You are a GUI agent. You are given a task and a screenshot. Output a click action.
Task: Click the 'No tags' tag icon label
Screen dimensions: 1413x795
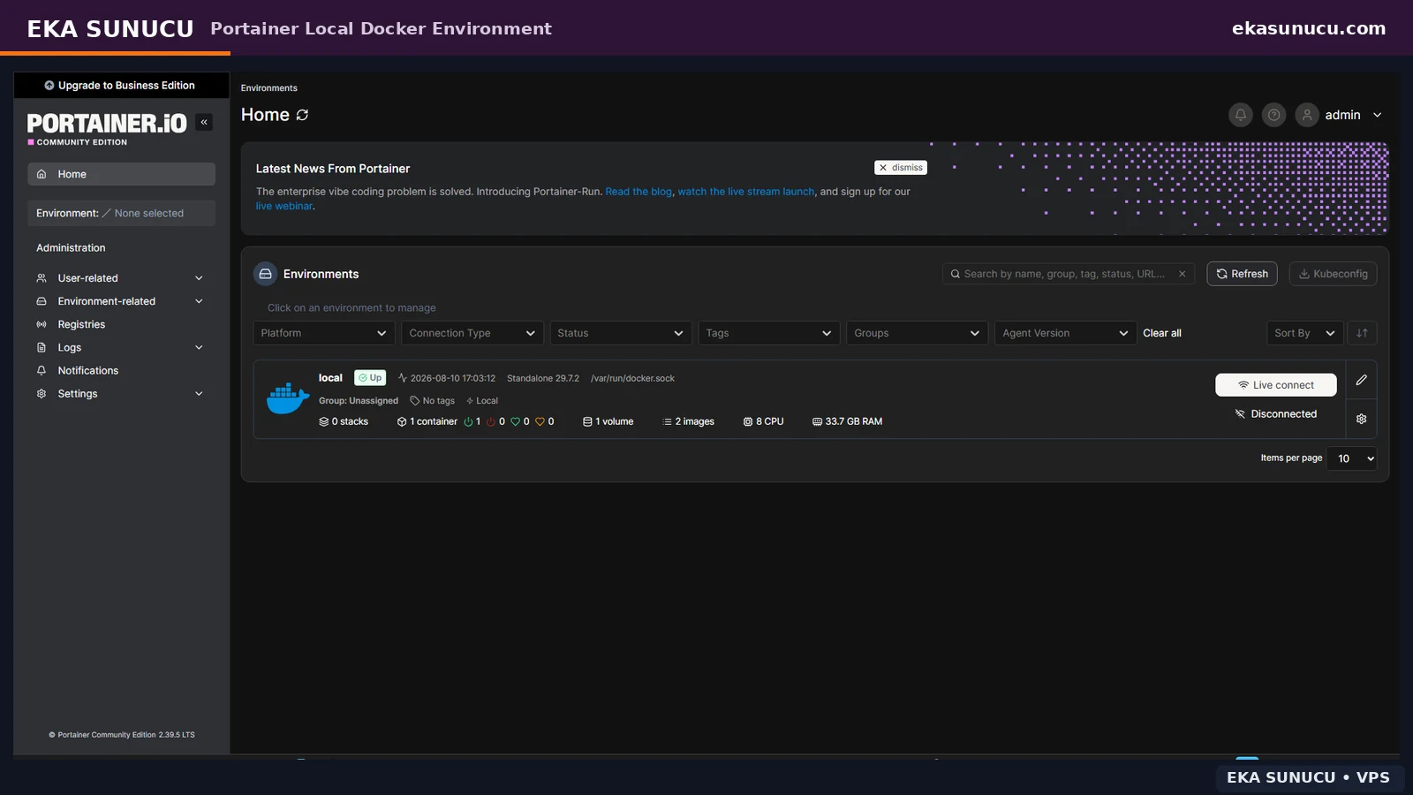coord(433,401)
